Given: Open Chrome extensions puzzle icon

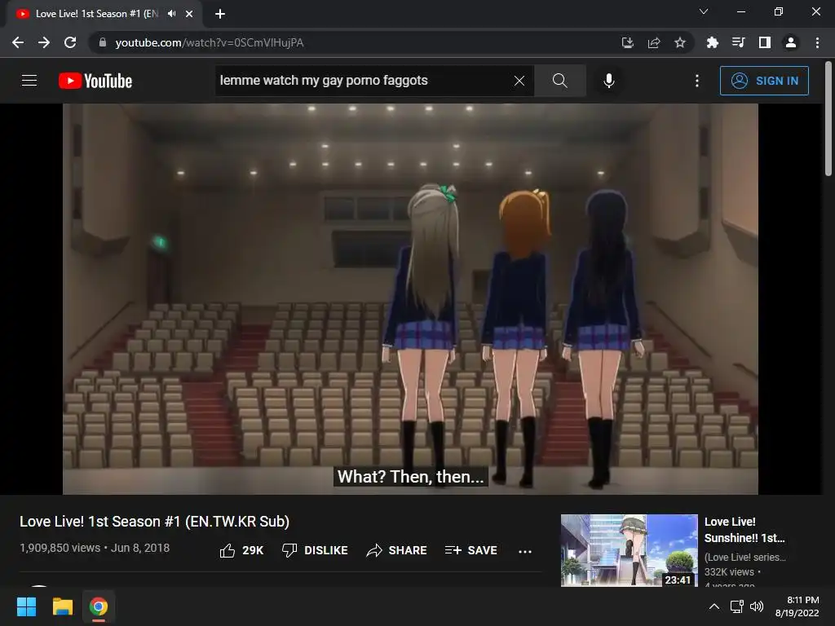Looking at the screenshot, I should point(712,42).
